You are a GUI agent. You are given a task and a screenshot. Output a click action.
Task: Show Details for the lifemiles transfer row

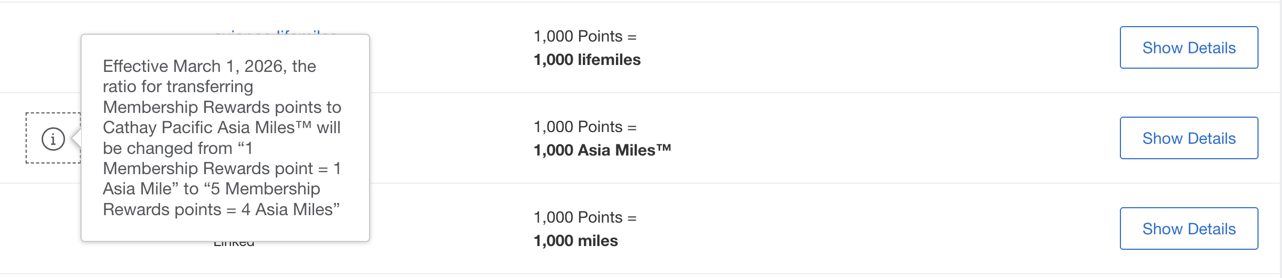(1189, 47)
